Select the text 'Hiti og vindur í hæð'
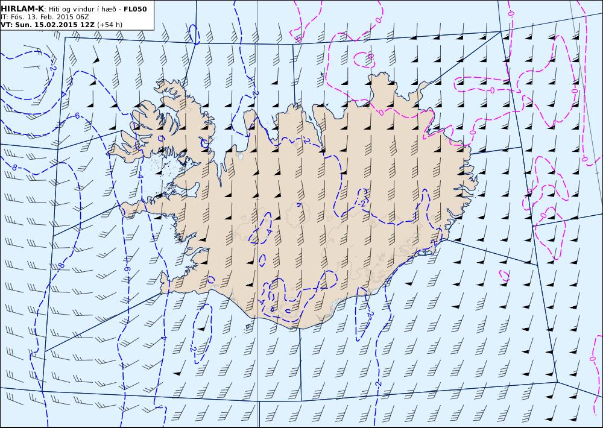Image resolution: width=603 pixels, height=428 pixels. click(82, 9)
